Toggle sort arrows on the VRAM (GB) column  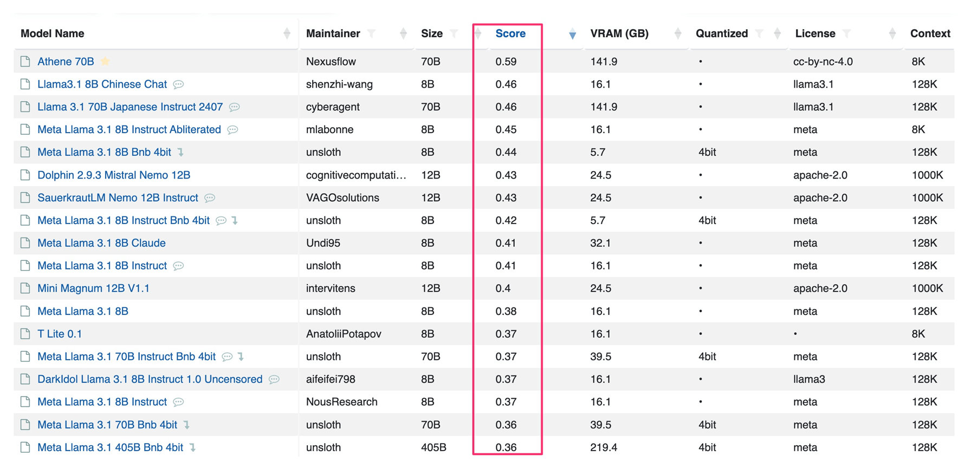(x=677, y=34)
